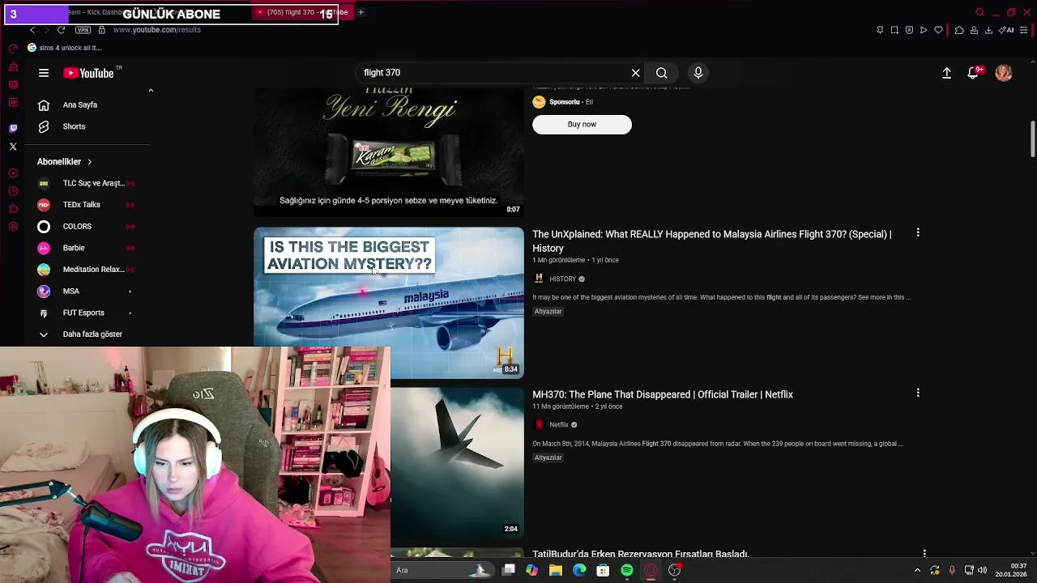Open the MH370 Netflix trailer title

tap(663, 394)
